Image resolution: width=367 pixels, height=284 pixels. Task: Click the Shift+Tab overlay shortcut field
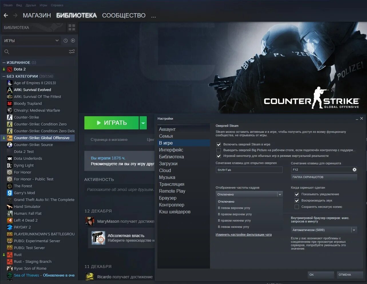click(x=249, y=170)
